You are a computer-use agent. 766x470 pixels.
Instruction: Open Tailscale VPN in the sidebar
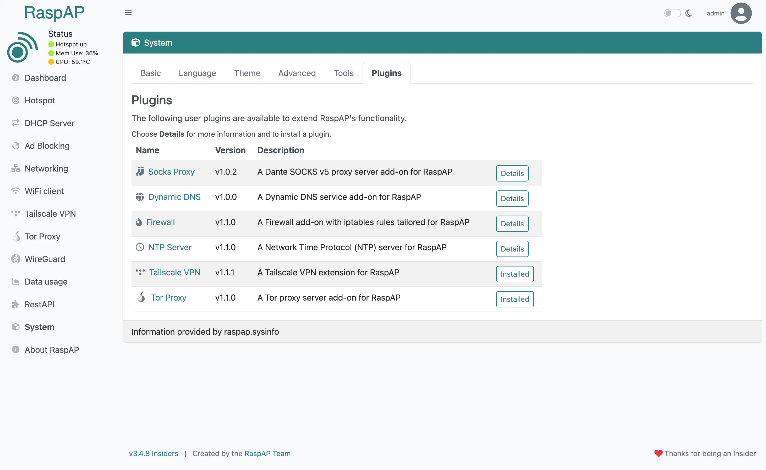coord(50,213)
